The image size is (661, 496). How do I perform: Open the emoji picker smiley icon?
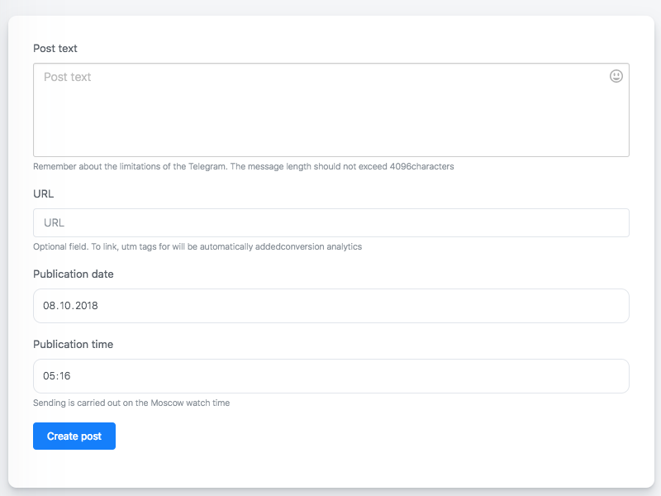pyautogui.click(x=616, y=76)
